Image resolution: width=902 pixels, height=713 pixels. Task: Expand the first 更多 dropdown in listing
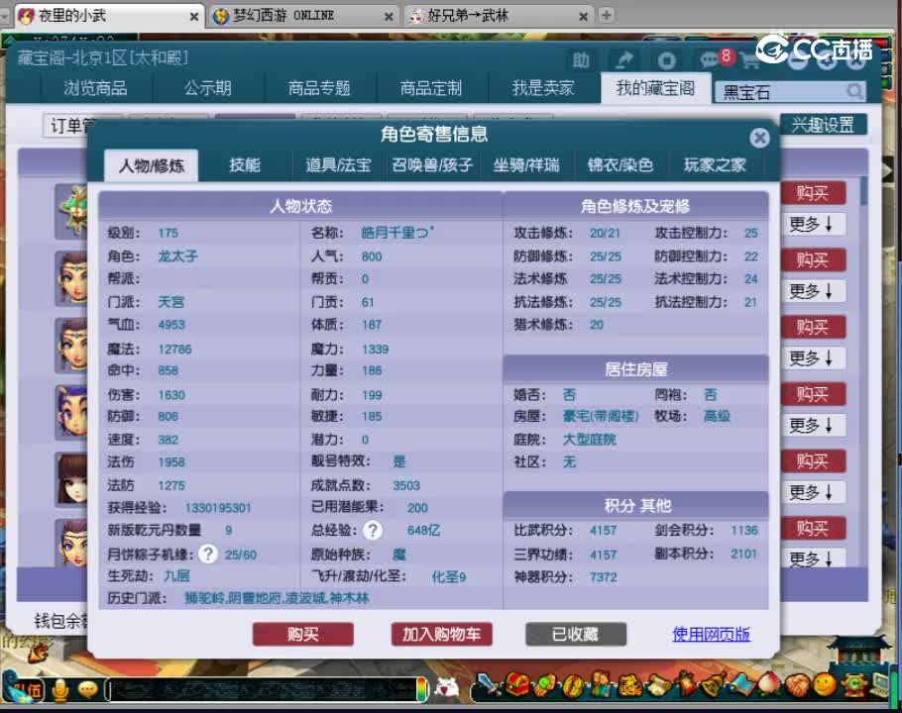812,225
